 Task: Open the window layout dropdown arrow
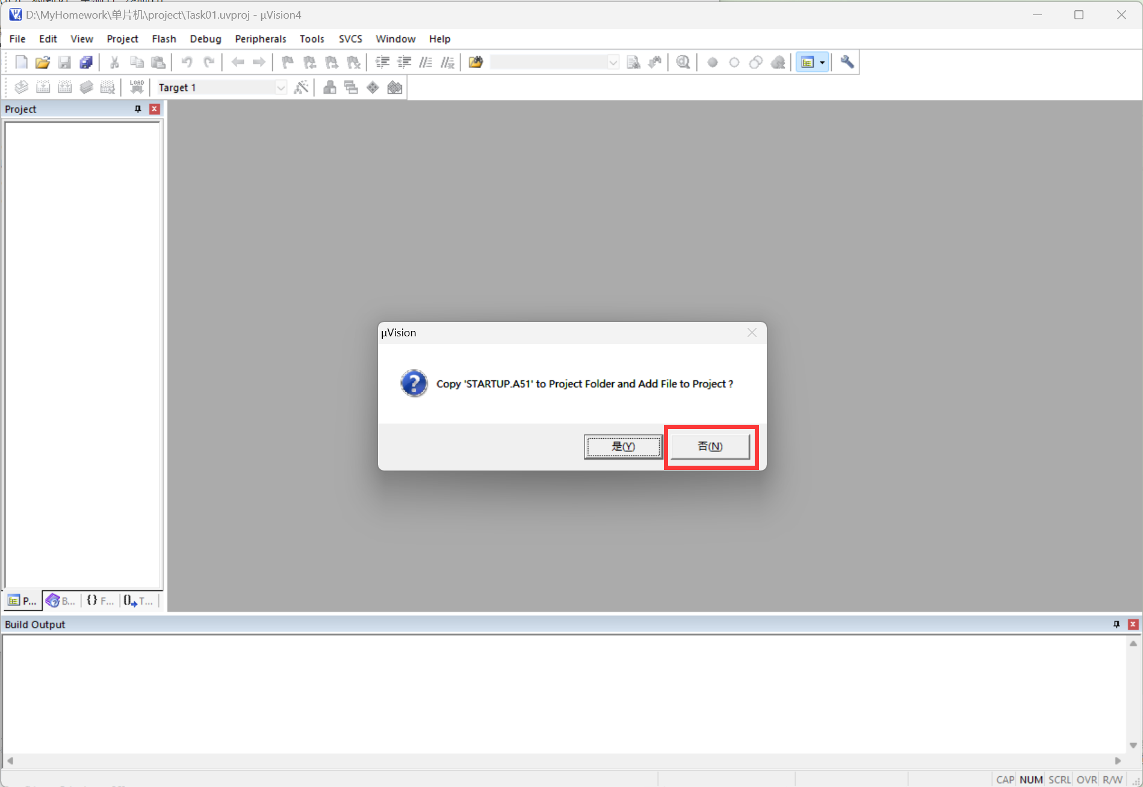click(x=822, y=63)
